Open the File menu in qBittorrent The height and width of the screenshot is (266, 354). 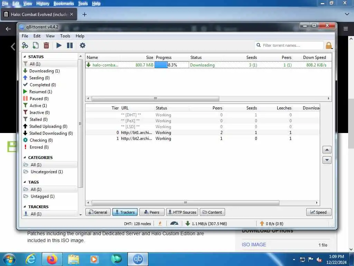click(25, 36)
